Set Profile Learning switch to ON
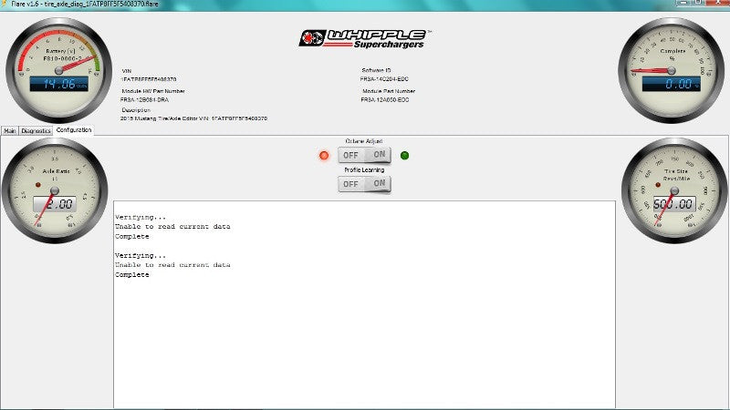Viewport: 730px width, 410px height. (x=378, y=184)
